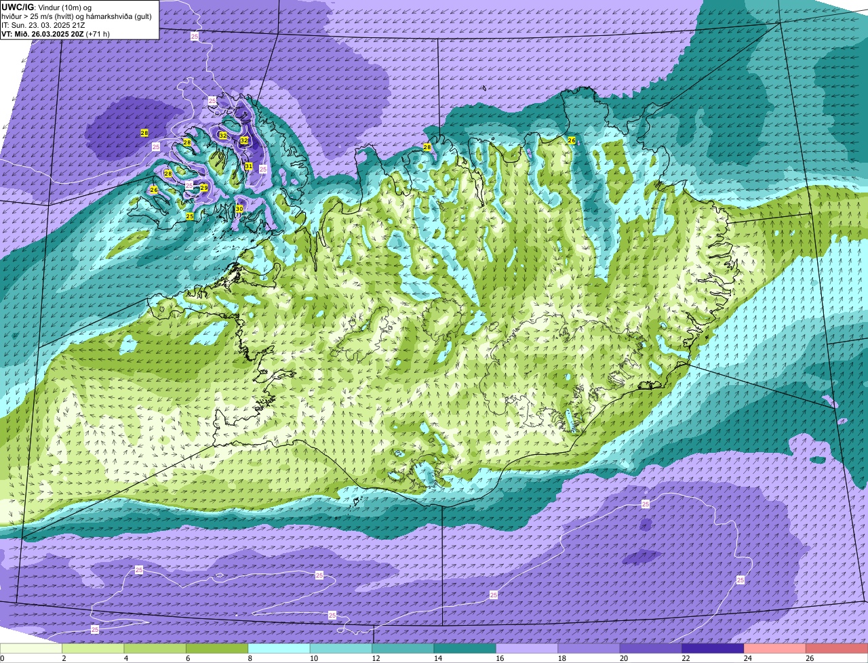
Task: Click the 18–20 m/s medium purple legend swatch
Action: coord(589,649)
